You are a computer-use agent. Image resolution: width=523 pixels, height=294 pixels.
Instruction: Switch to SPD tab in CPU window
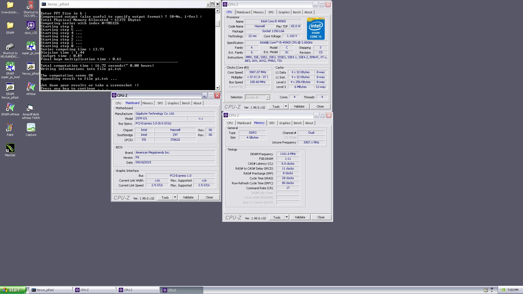tap(271, 12)
